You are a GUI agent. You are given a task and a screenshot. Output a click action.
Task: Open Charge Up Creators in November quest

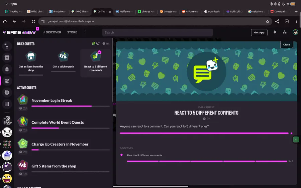pyautogui.click(x=64, y=146)
